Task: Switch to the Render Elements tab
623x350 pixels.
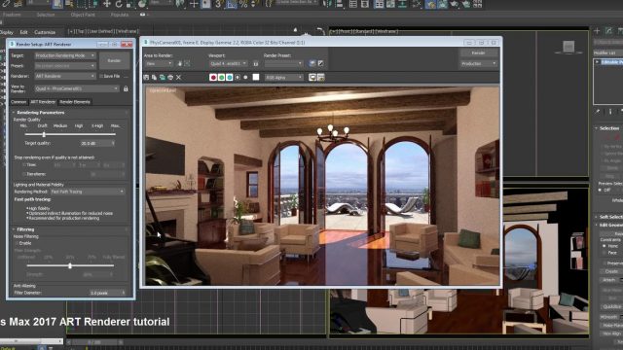Action: click(x=75, y=102)
